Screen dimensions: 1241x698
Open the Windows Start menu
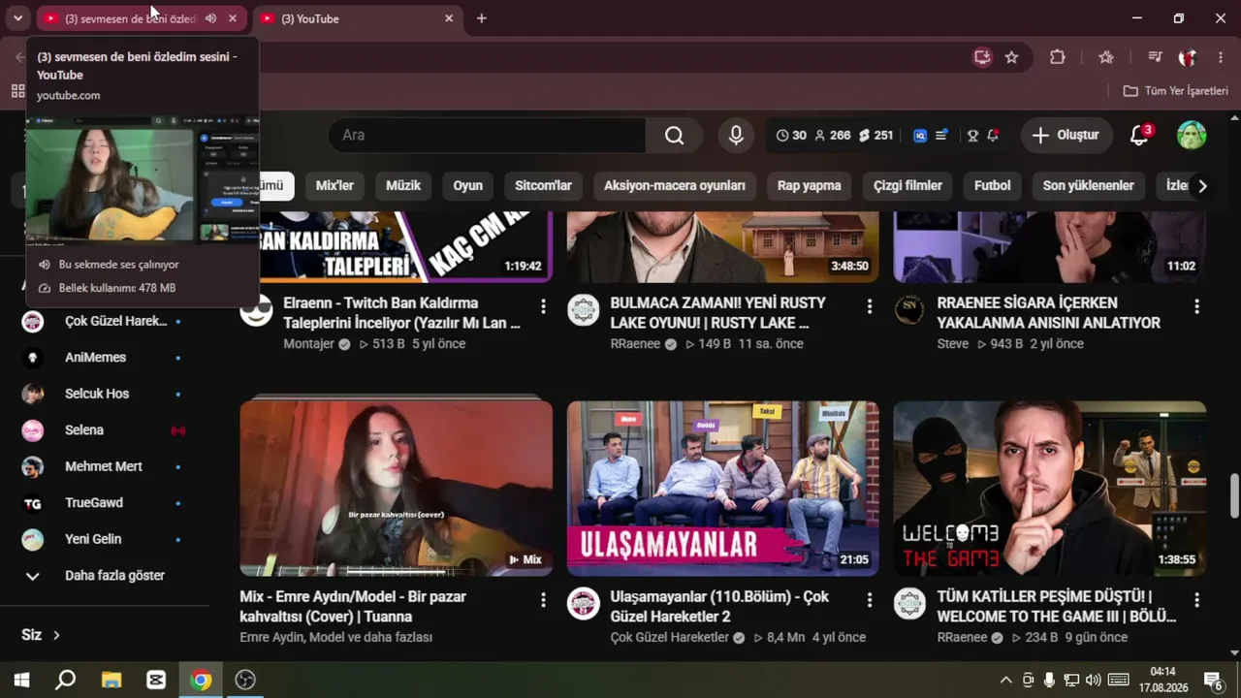[x=21, y=680]
